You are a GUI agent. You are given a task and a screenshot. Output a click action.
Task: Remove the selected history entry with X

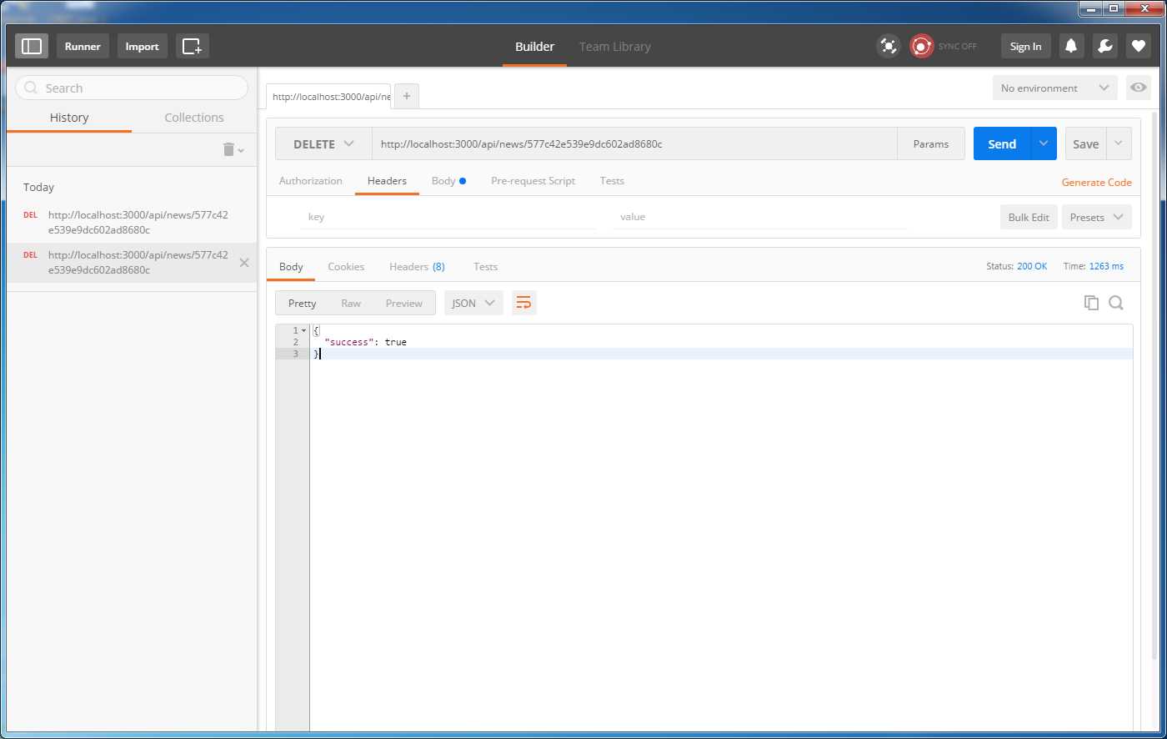244,263
